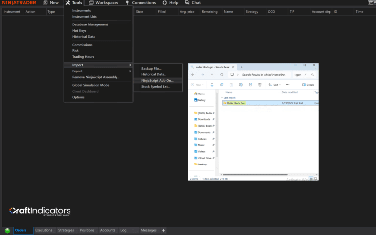Click the Explorer refresh icon

(222, 75)
